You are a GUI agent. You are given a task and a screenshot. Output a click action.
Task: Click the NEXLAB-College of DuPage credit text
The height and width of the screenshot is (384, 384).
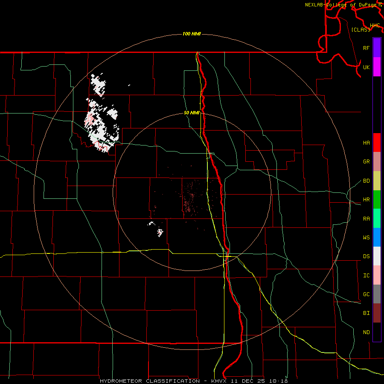point(342,5)
